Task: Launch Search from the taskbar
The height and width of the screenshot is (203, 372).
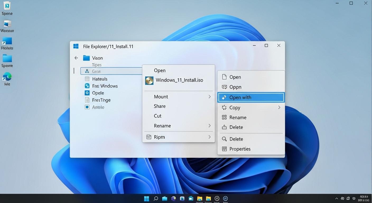Action: click(156, 199)
